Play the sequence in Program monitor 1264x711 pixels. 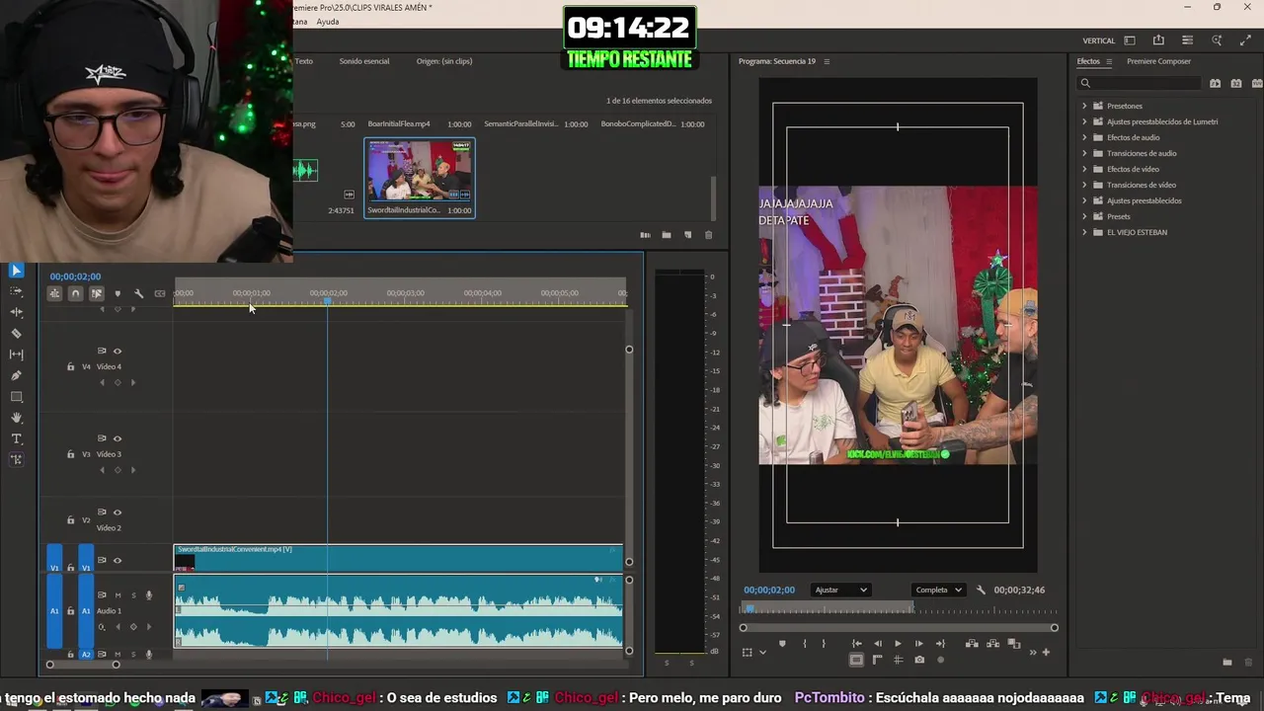click(x=898, y=644)
